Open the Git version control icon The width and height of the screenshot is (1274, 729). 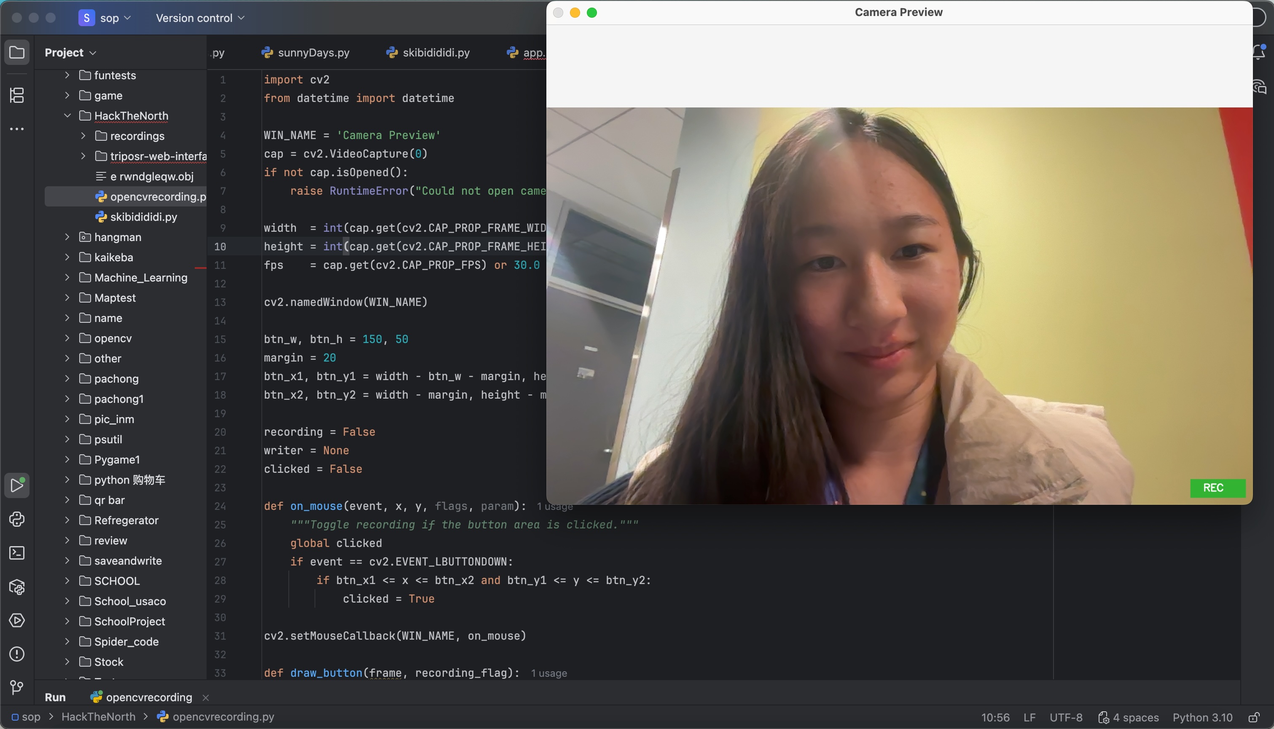click(17, 687)
